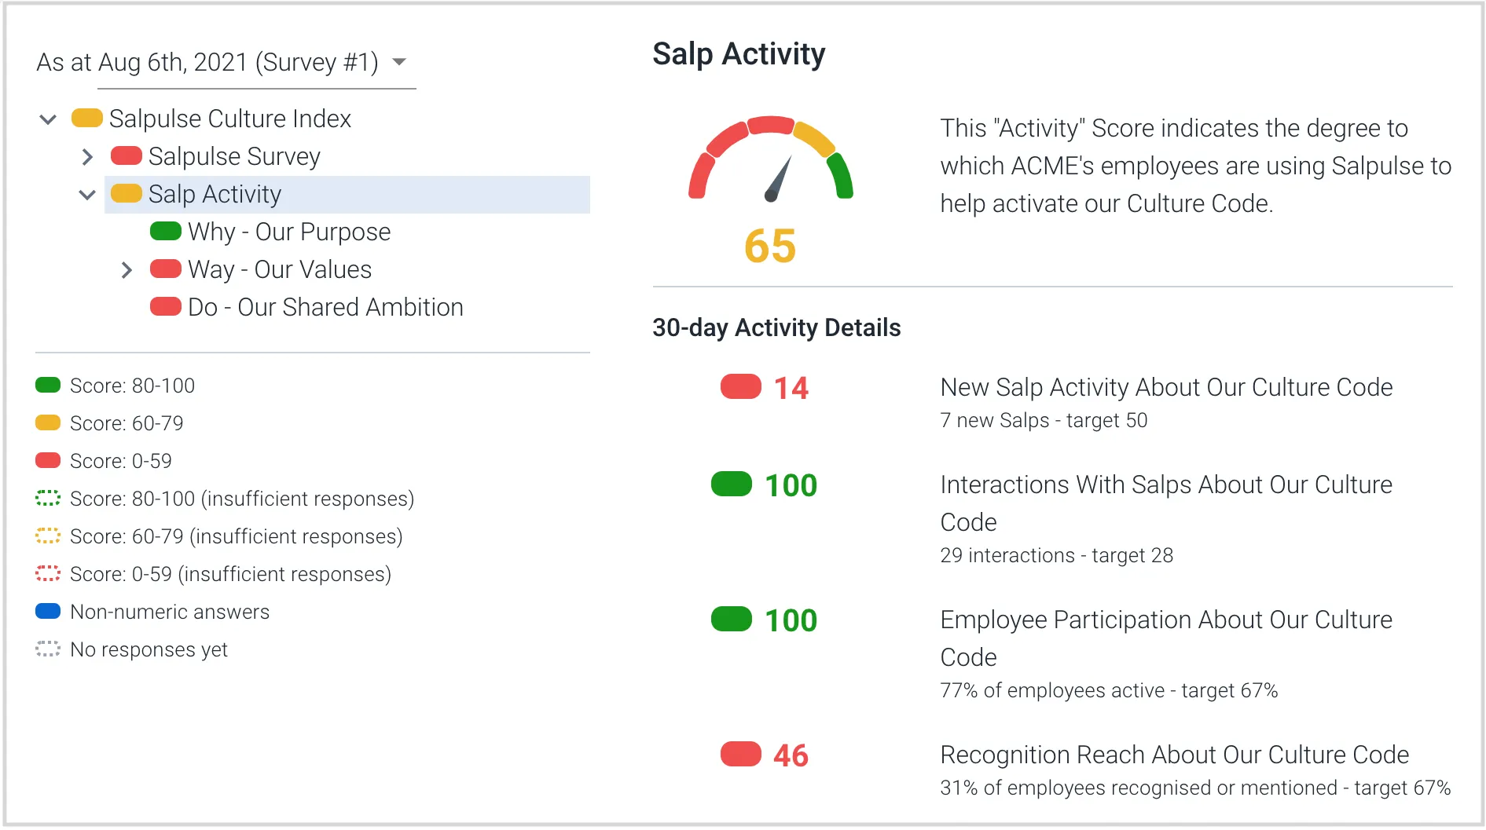
Task: Click "Interactions With Salps About Our Culture Code"
Action: [x=1166, y=503]
